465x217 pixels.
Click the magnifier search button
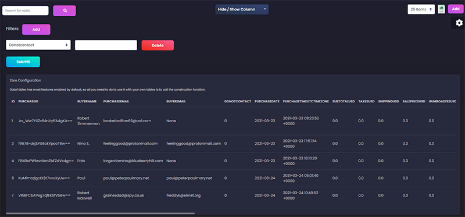65,10
